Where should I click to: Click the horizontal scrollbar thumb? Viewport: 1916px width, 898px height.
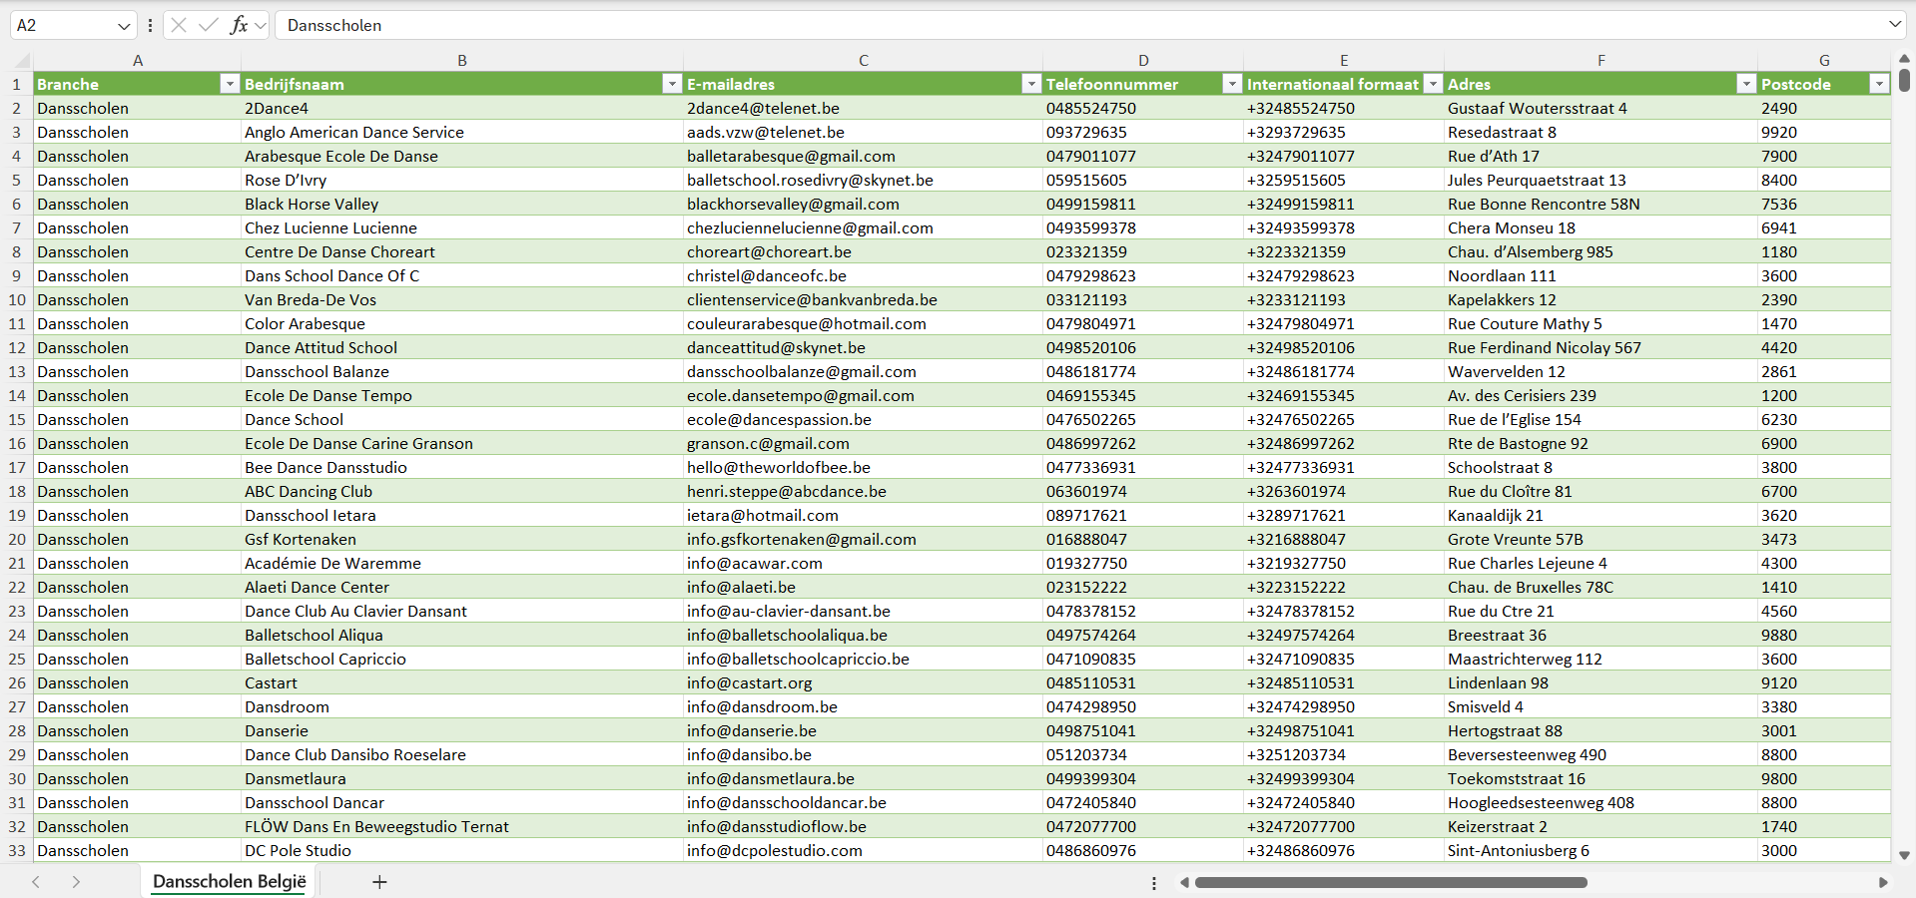coord(1390,882)
